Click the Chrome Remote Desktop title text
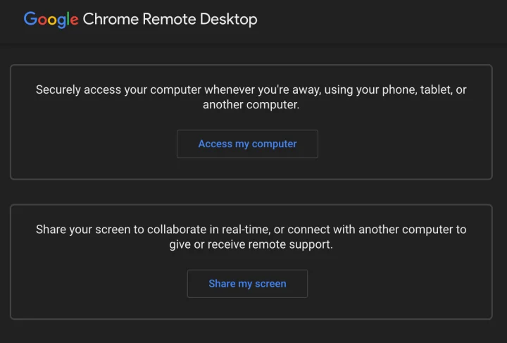507x343 pixels. [x=170, y=20]
